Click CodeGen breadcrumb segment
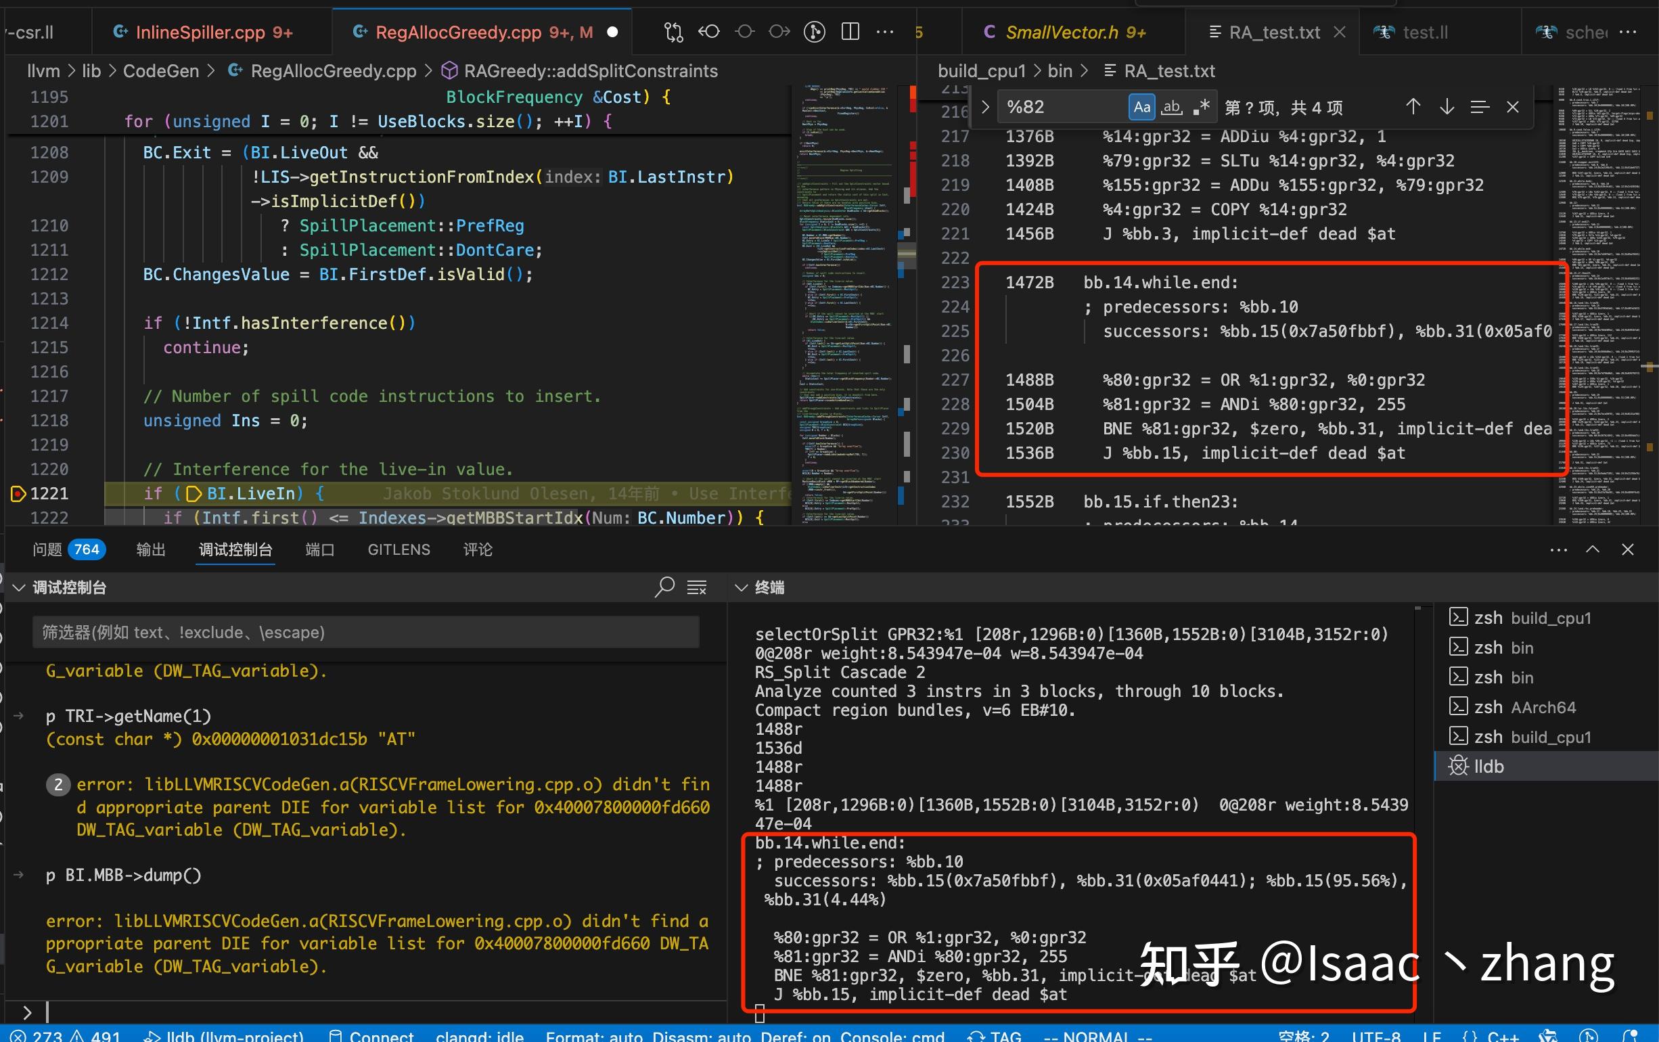This screenshot has height=1042, width=1659. point(160,71)
